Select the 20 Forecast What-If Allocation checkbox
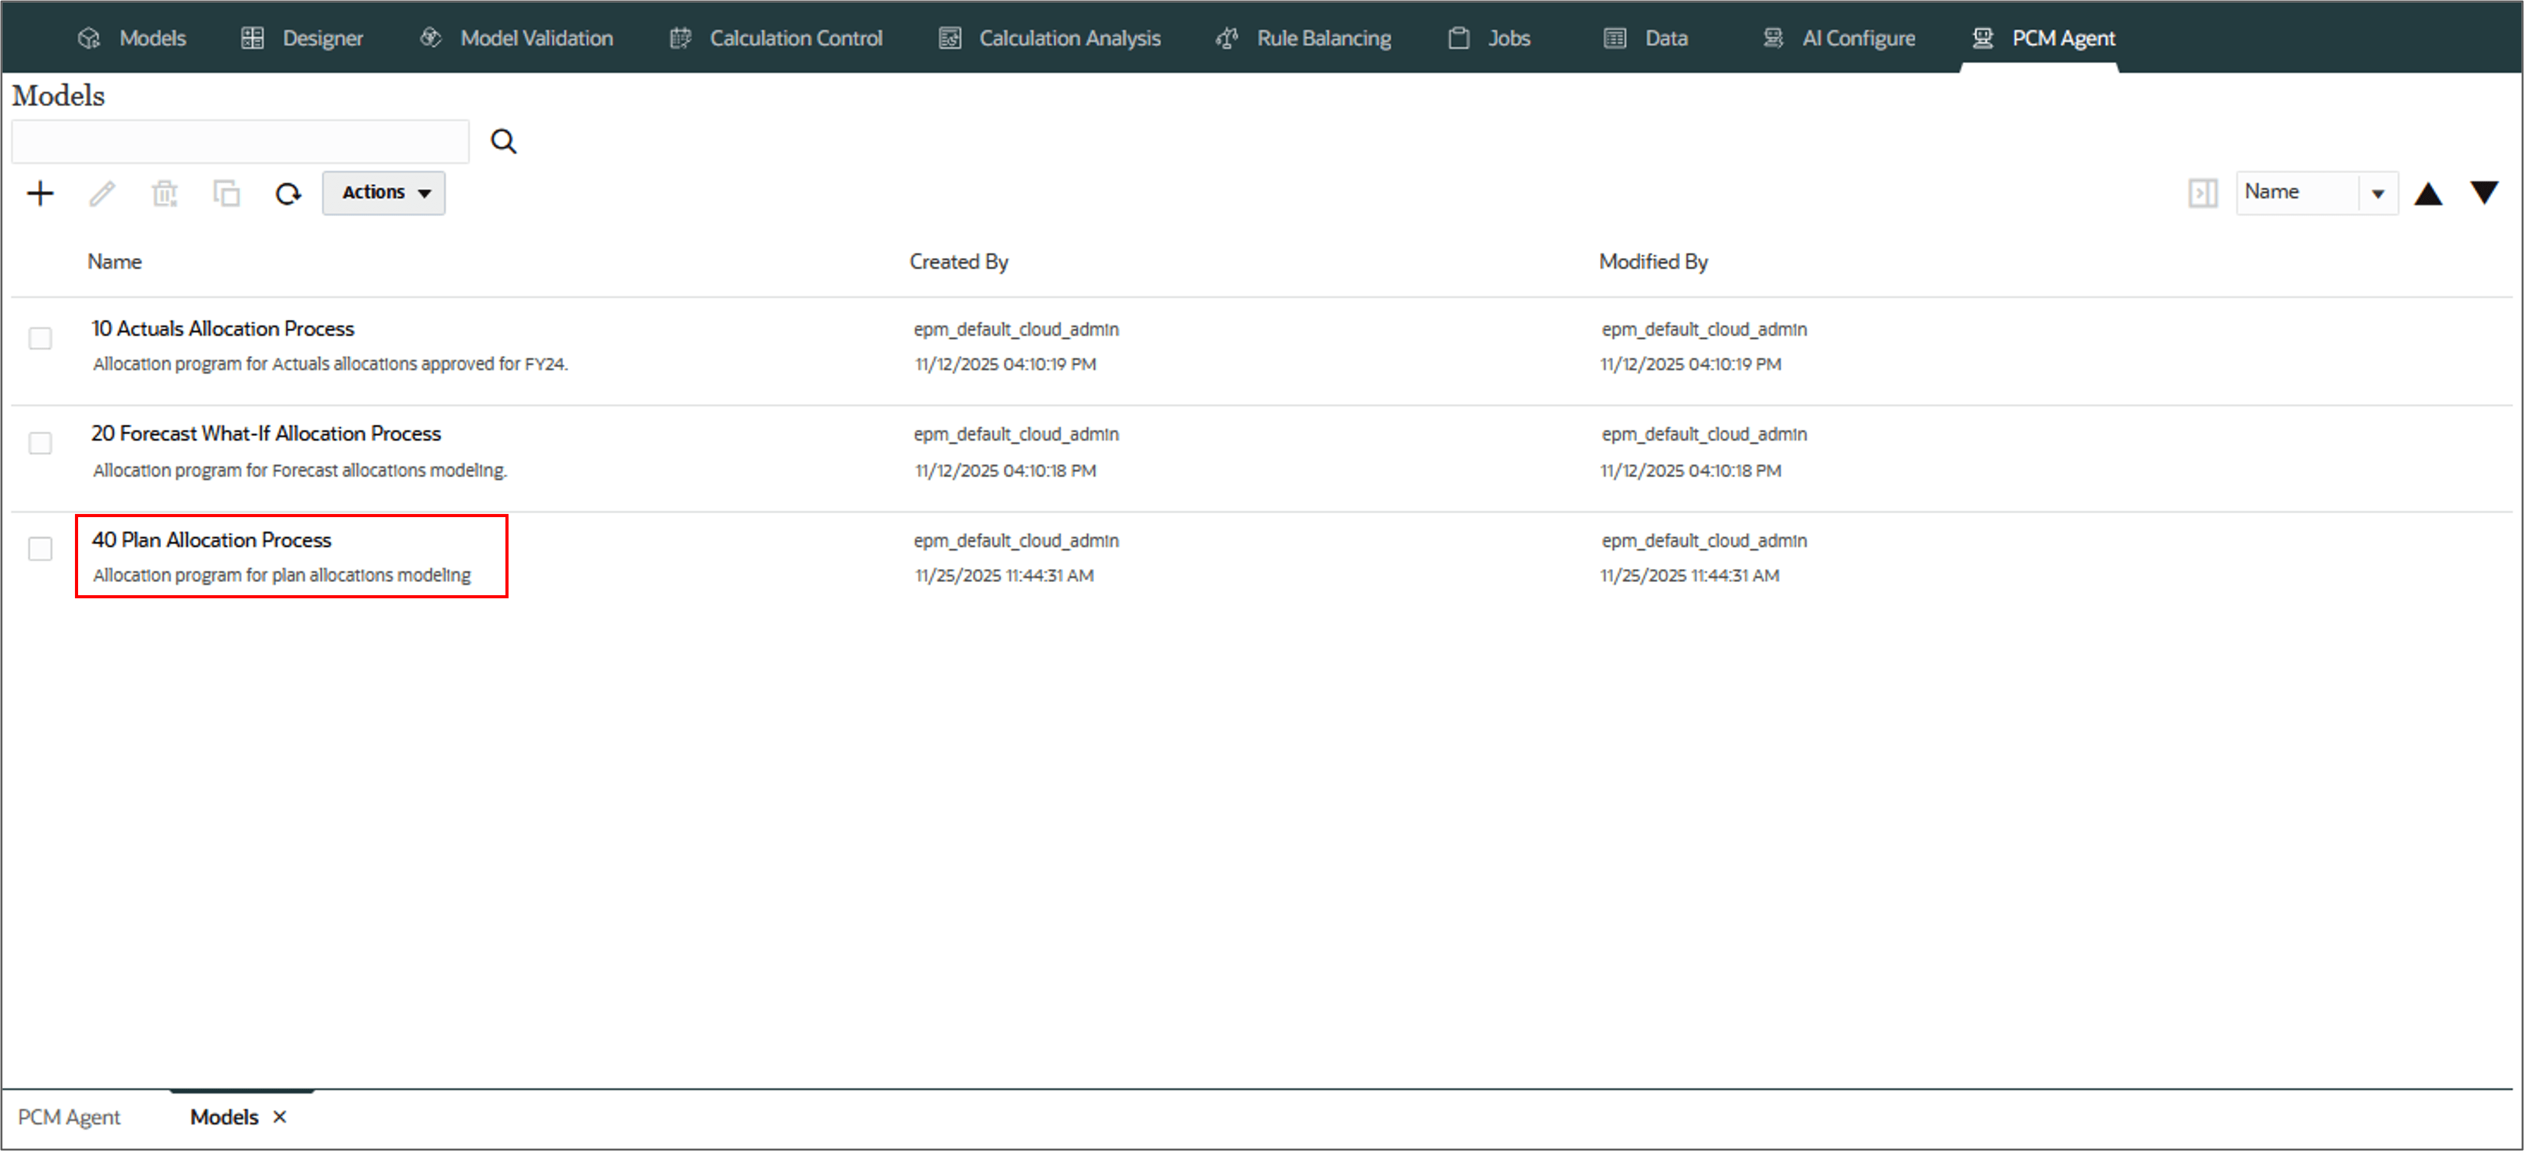This screenshot has height=1151, width=2524. pyautogui.click(x=40, y=444)
